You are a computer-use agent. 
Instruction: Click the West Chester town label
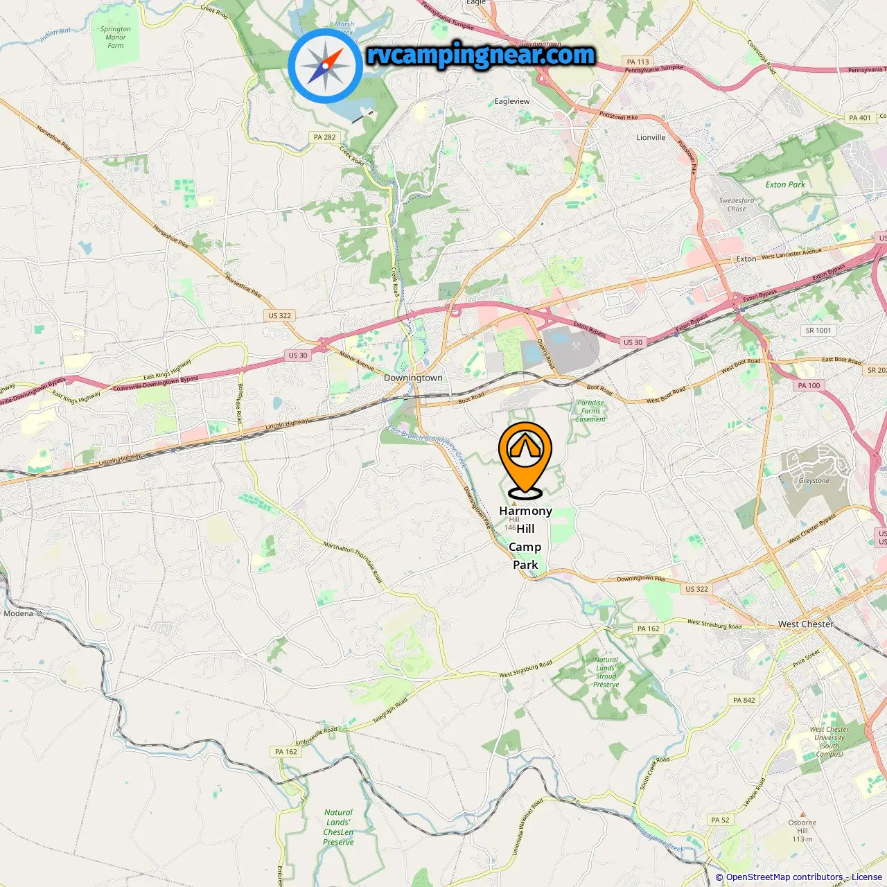[806, 624]
